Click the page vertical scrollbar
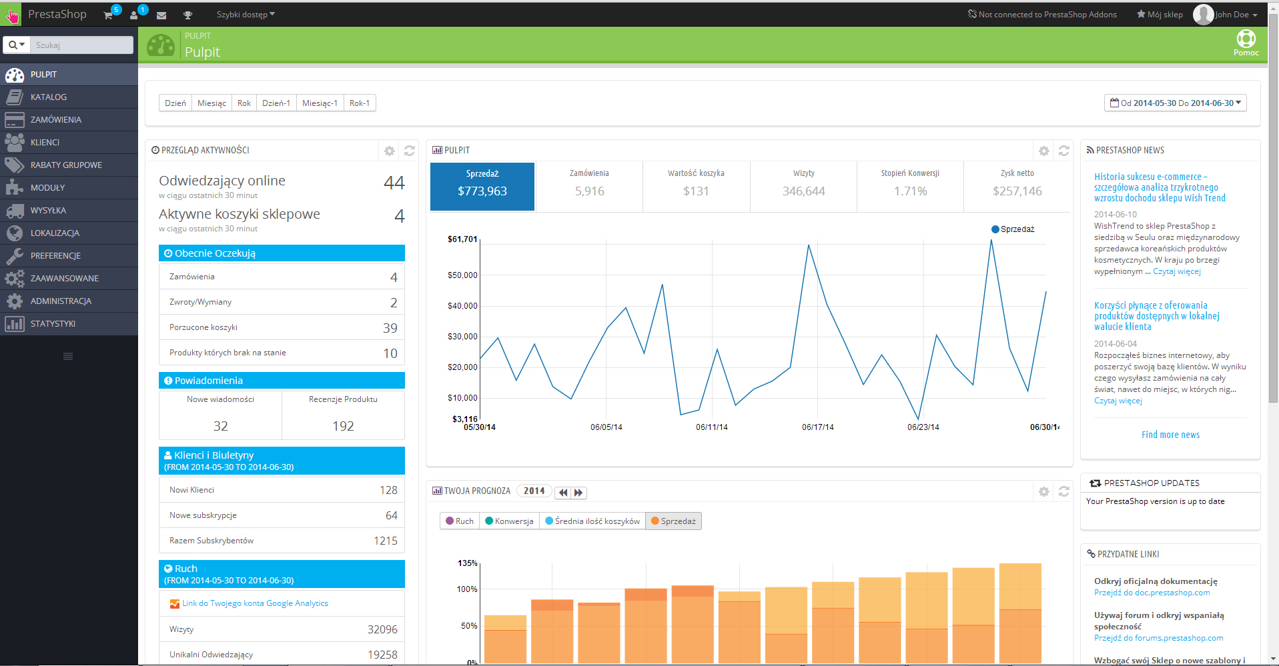 click(x=1273, y=208)
